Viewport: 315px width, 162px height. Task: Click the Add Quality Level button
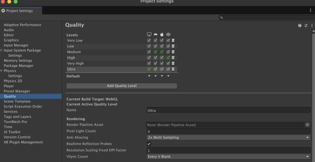[x=122, y=86]
